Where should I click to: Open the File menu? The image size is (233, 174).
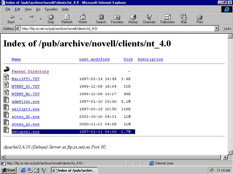click(8, 9)
